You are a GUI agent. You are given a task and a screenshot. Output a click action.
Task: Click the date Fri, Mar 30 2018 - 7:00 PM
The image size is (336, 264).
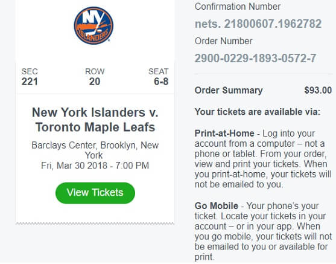click(x=95, y=166)
